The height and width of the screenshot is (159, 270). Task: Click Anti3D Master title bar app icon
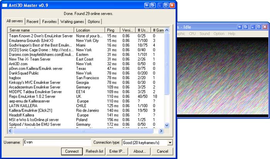pyautogui.click(x=5, y=5)
